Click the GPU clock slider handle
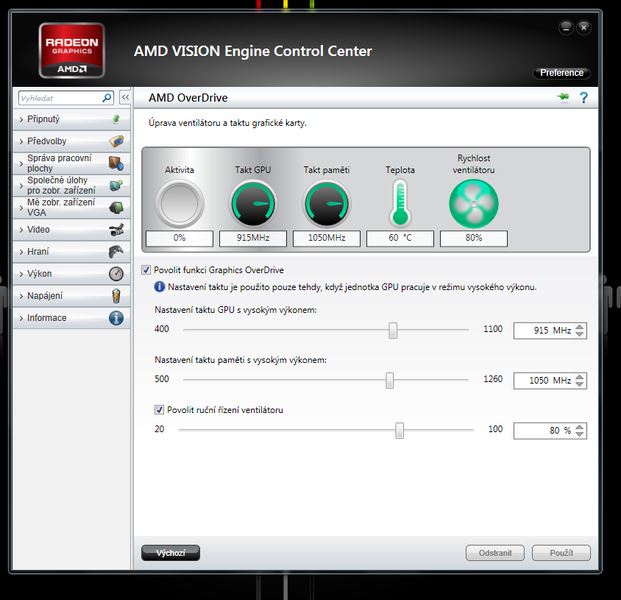621x600 pixels. coord(393,330)
